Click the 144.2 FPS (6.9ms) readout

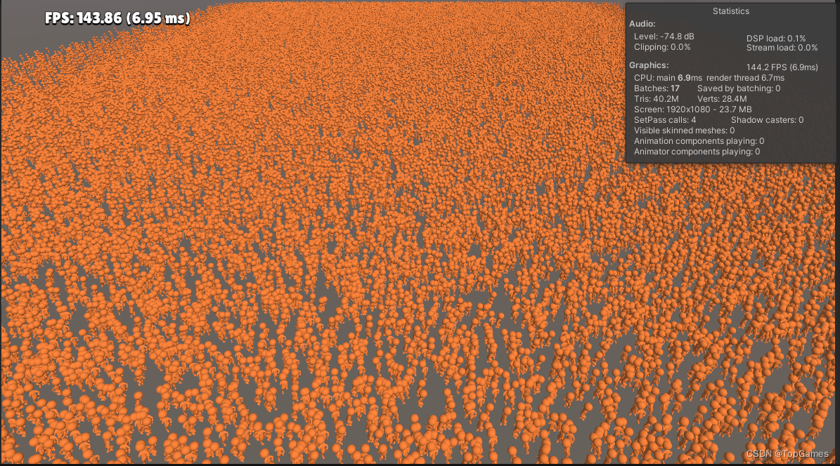(x=782, y=67)
